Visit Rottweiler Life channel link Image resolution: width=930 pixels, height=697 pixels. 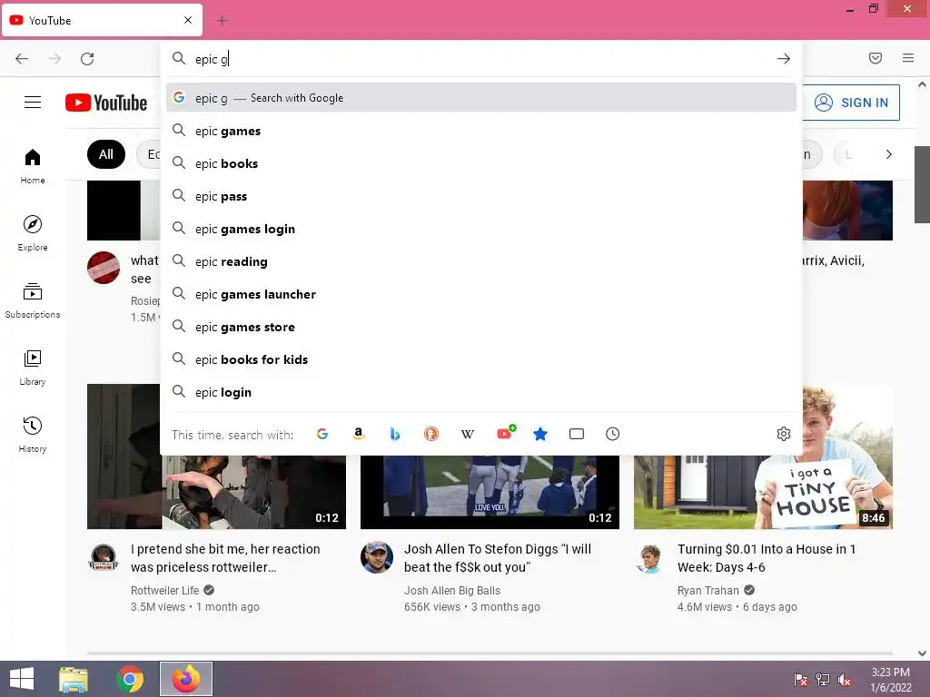165,590
